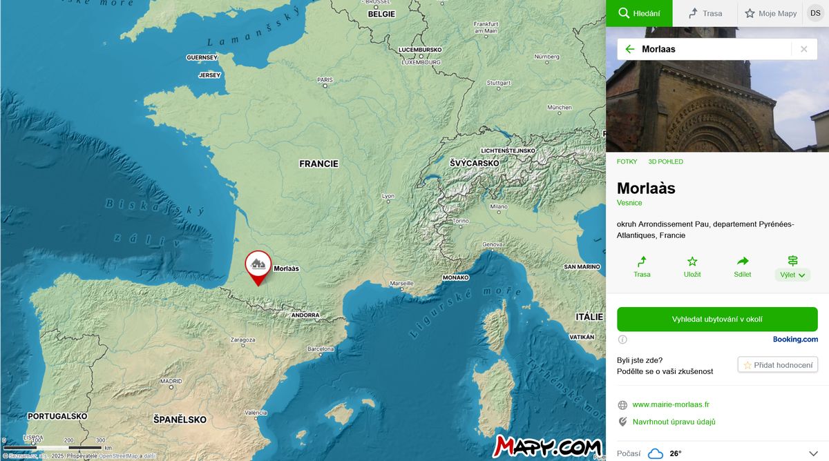This screenshot has width=829, height=461.
Task: Switch to the Trasa tab
Action: (705, 13)
